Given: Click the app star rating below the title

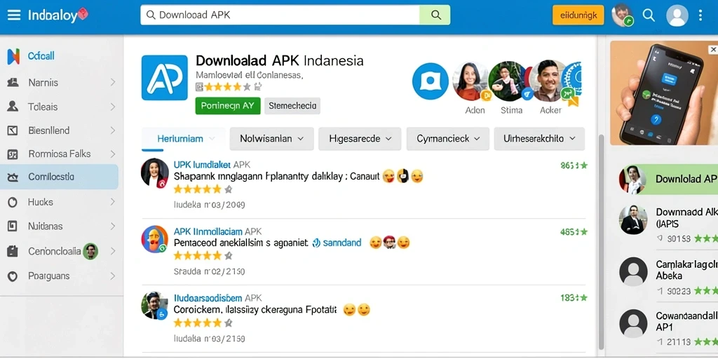Looking at the screenshot, I should [x=228, y=86].
